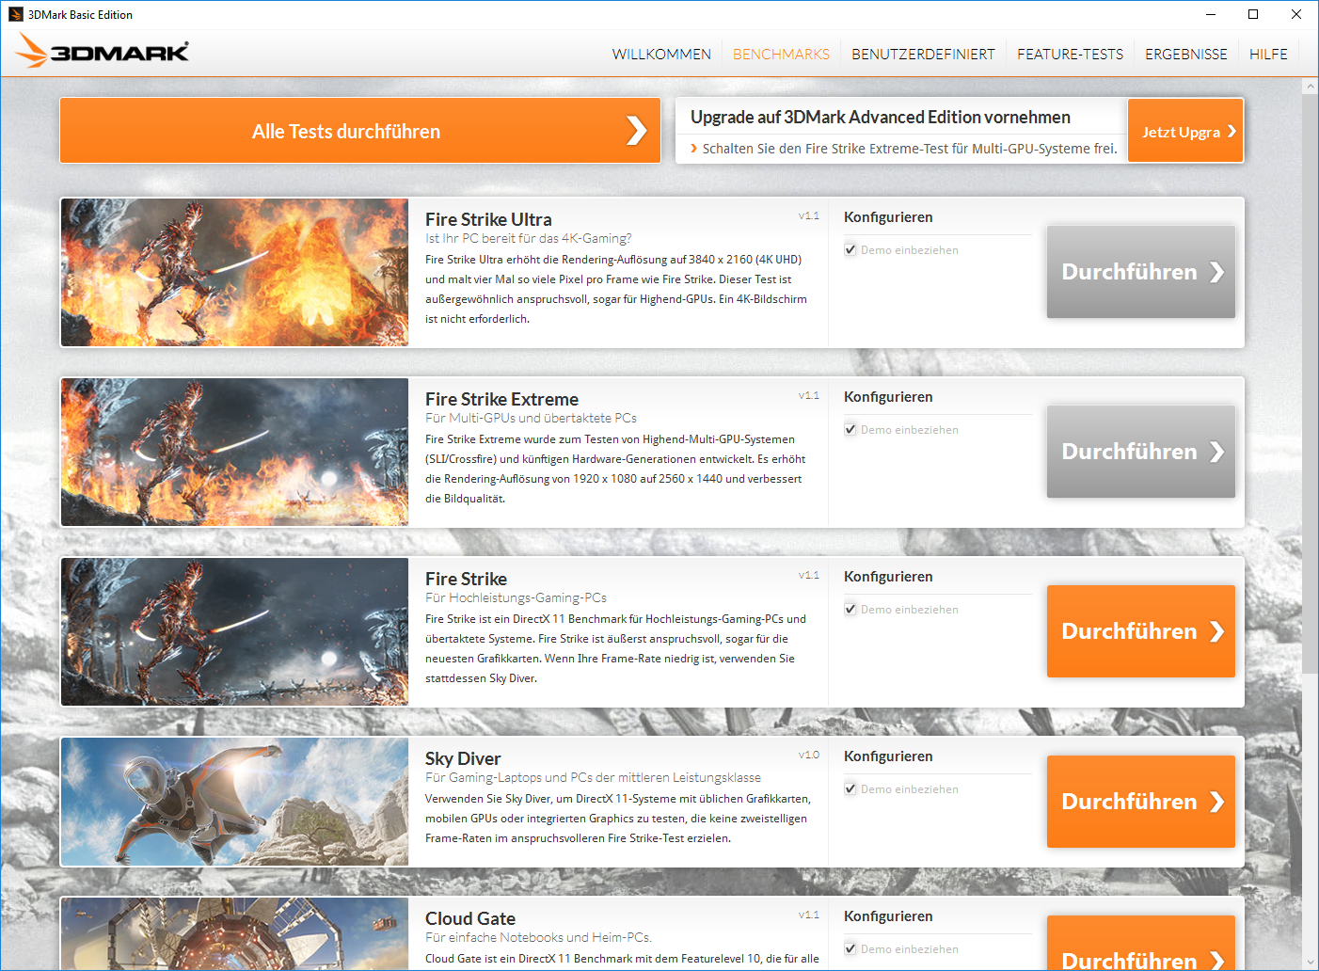Click the 3DMark title bar app icon
Screen dimensions: 1319x971
[15, 14]
